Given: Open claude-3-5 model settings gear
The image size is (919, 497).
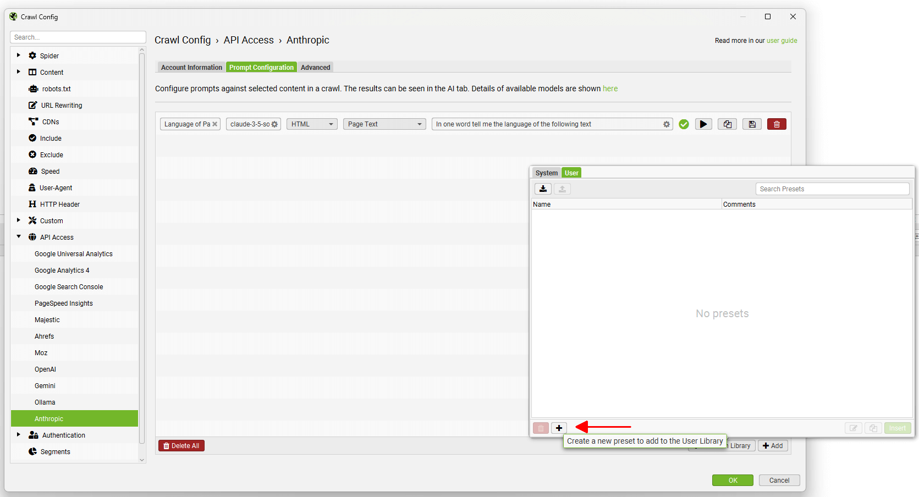Looking at the screenshot, I should [274, 124].
